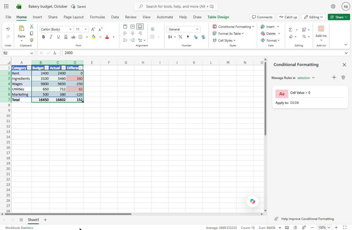Click the Insert Function fx icon

pyautogui.click(x=55, y=53)
